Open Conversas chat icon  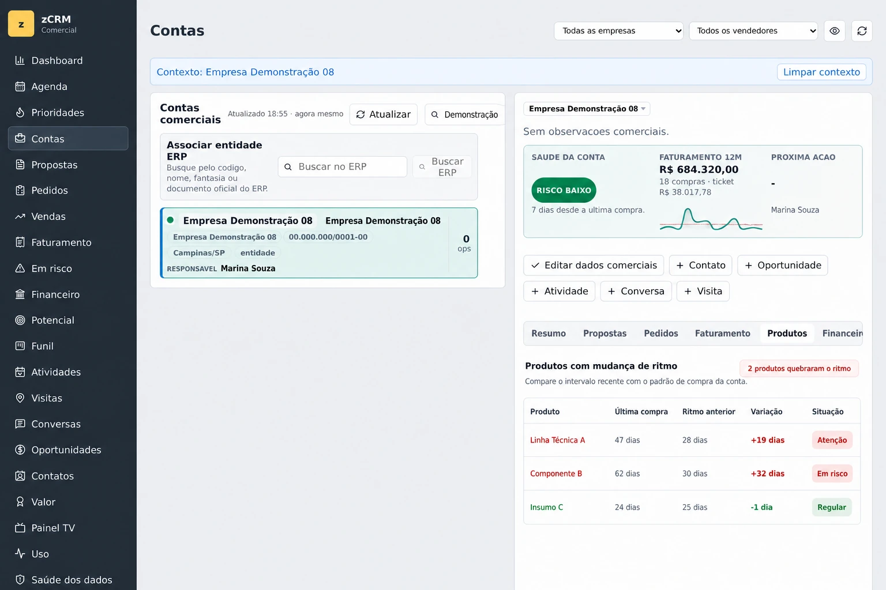[20, 424]
